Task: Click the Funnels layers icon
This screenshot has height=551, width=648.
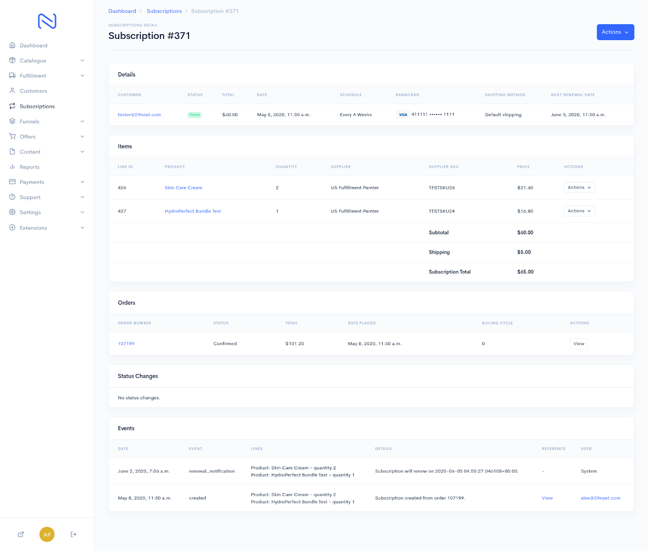Action: tap(12, 121)
